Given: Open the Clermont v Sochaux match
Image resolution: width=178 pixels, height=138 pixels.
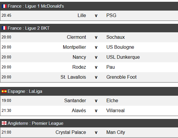Looking at the screenshot, I should click(89, 37).
